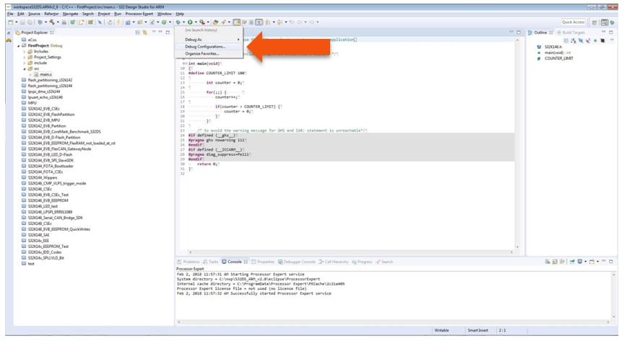
Task: Select main.c file in src folder
Action: pyautogui.click(x=45, y=74)
